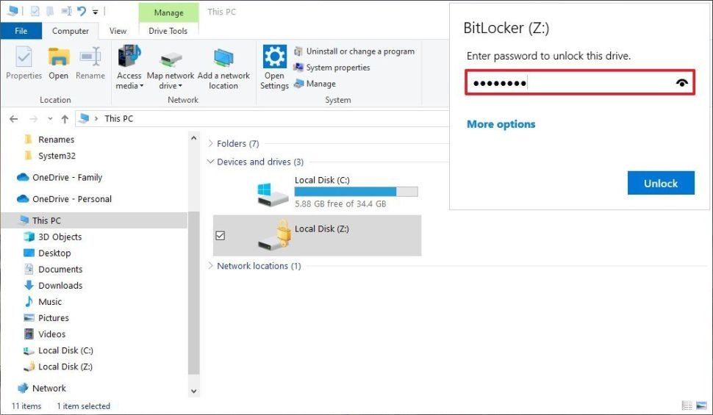The height and width of the screenshot is (415, 713).
Task: Open Videos in navigation pane
Action: [52, 334]
